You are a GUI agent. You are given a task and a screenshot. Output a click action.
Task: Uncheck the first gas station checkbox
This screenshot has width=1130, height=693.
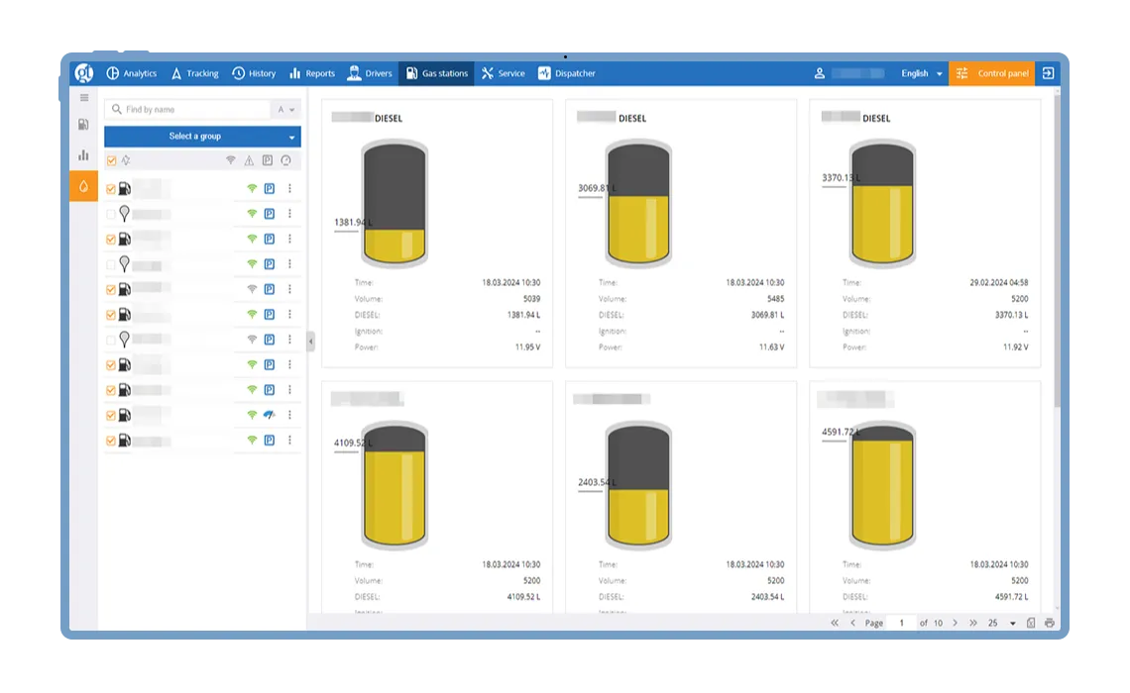pos(111,188)
